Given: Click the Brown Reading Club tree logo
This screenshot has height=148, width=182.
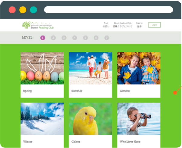Looking at the screenshot, I should tap(26, 25).
